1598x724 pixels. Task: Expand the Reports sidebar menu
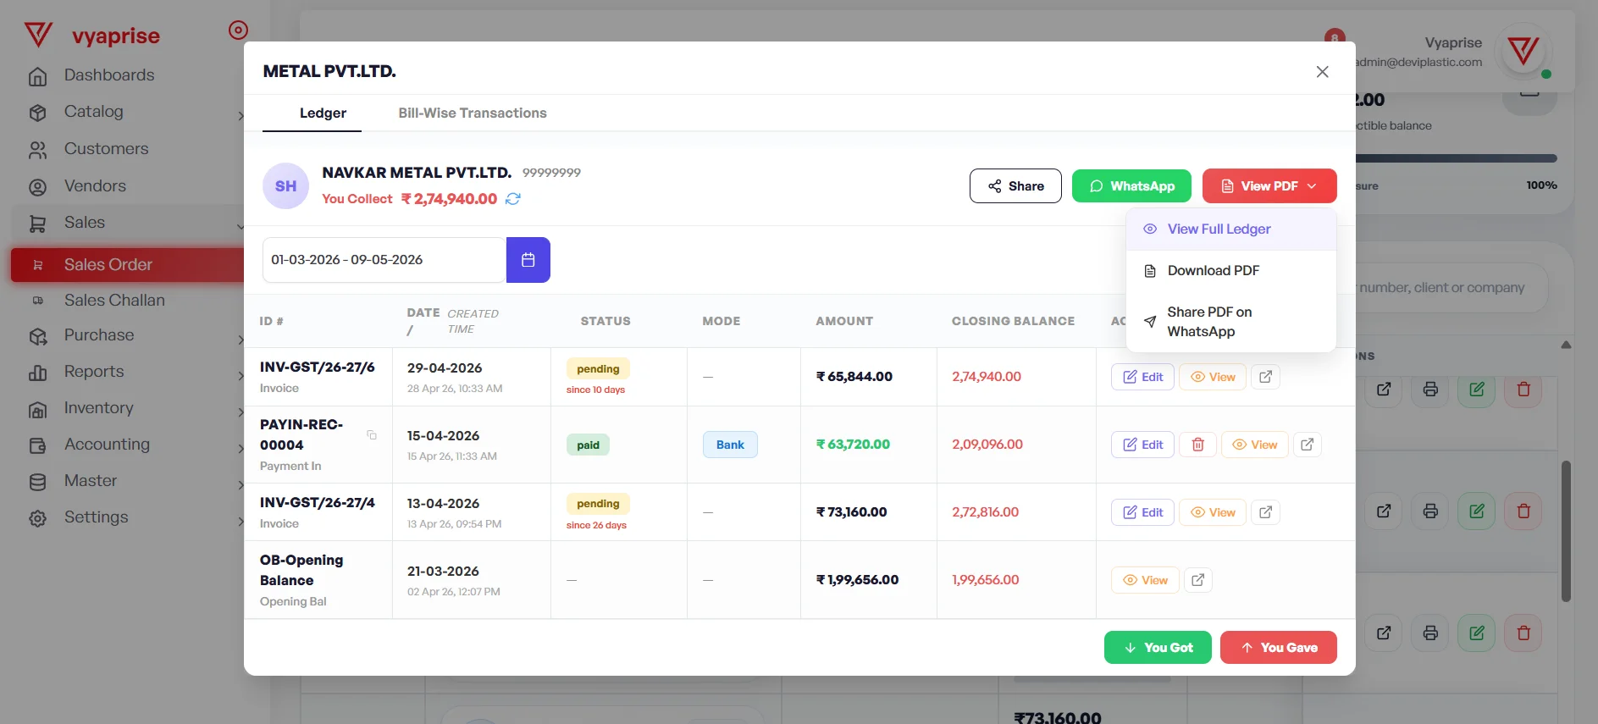point(127,372)
